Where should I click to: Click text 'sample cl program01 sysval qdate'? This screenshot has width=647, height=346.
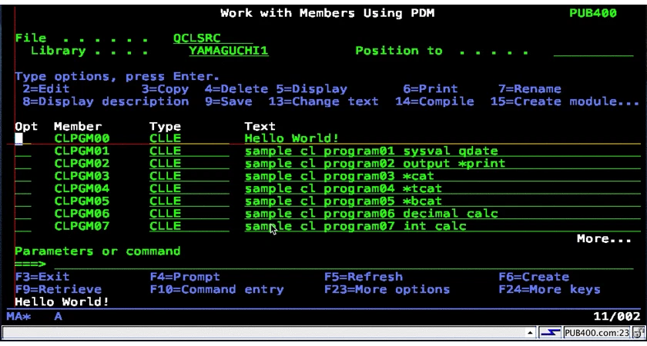tap(371, 151)
